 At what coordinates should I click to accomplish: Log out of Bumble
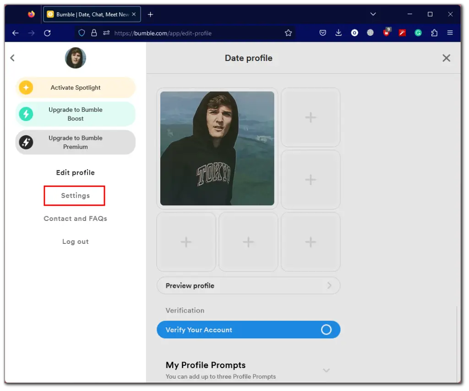(x=75, y=241)
